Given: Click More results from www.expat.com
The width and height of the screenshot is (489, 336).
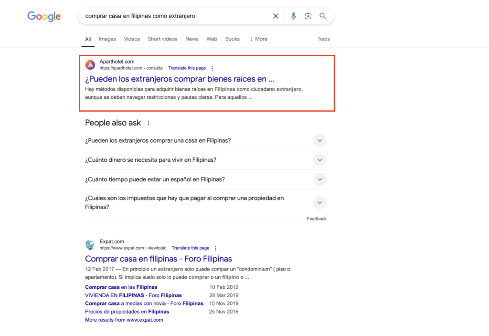Looking at the screenshot, I should pos(124,320).
